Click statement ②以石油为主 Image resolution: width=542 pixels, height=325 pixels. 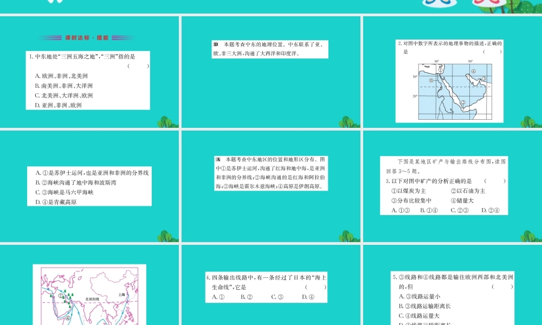468,191
